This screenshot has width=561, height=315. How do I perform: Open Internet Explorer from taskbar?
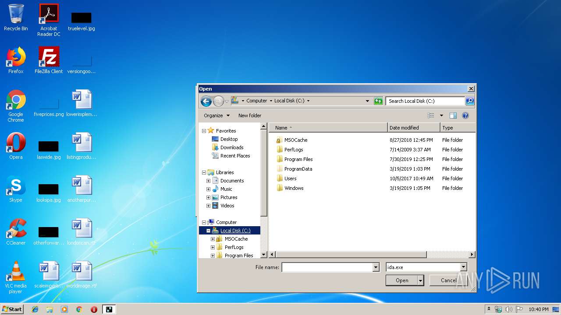pos(35,309)
